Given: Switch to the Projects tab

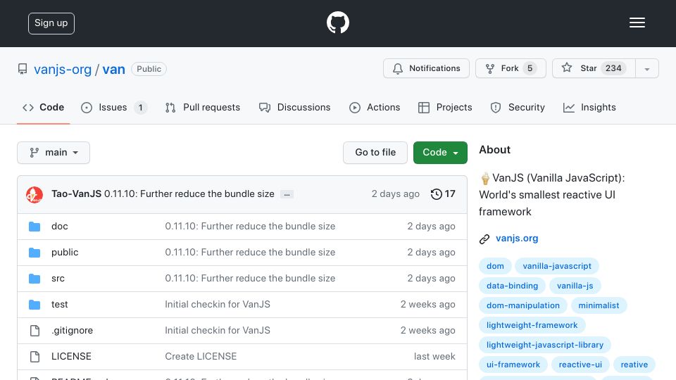Looking at the screenshot, I should pos(445,107).
